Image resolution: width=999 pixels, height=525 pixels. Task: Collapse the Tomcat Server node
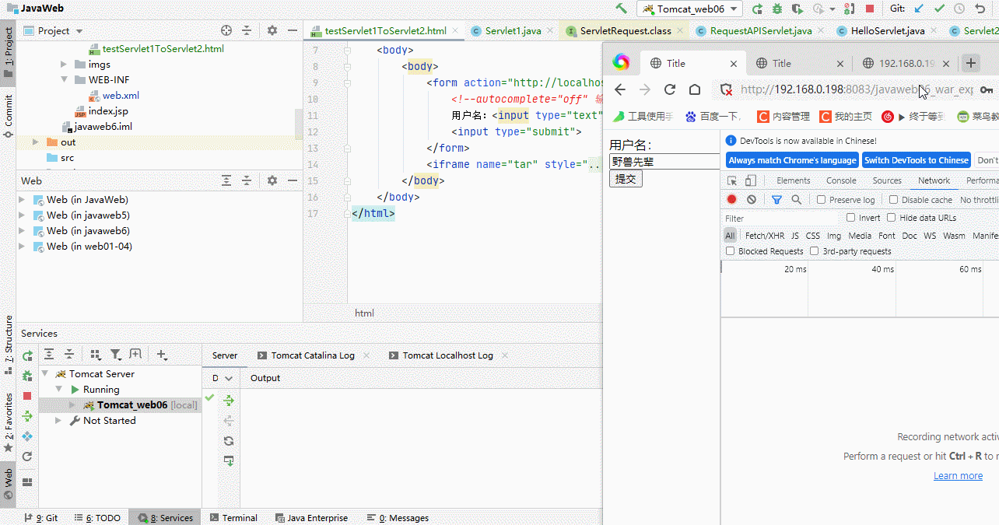pos(47,374)
